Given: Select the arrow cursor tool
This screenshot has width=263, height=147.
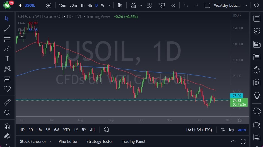Looking at the screenshot, I should pos(7,18).
